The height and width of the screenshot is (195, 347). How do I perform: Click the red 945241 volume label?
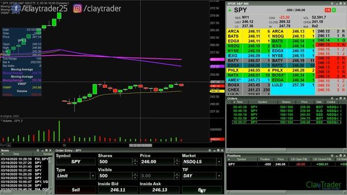tap(217, 139)
